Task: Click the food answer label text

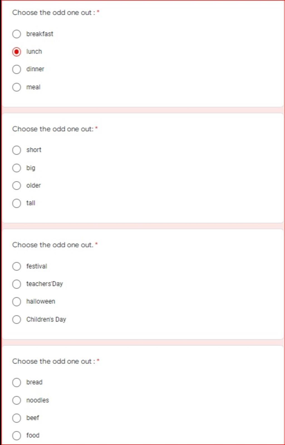Action: pos(33,435)
